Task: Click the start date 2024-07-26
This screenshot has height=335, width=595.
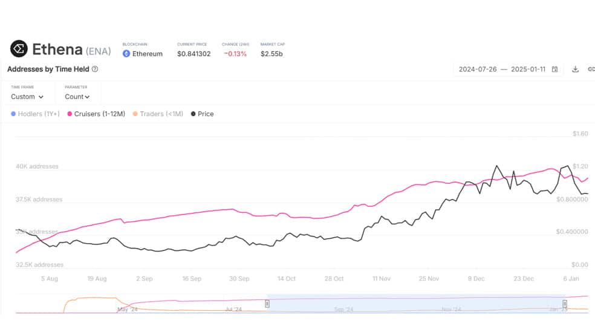Action: click(x=478, y=69)
